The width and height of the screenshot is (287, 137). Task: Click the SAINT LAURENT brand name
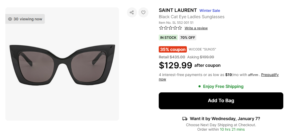coord(178,10)
